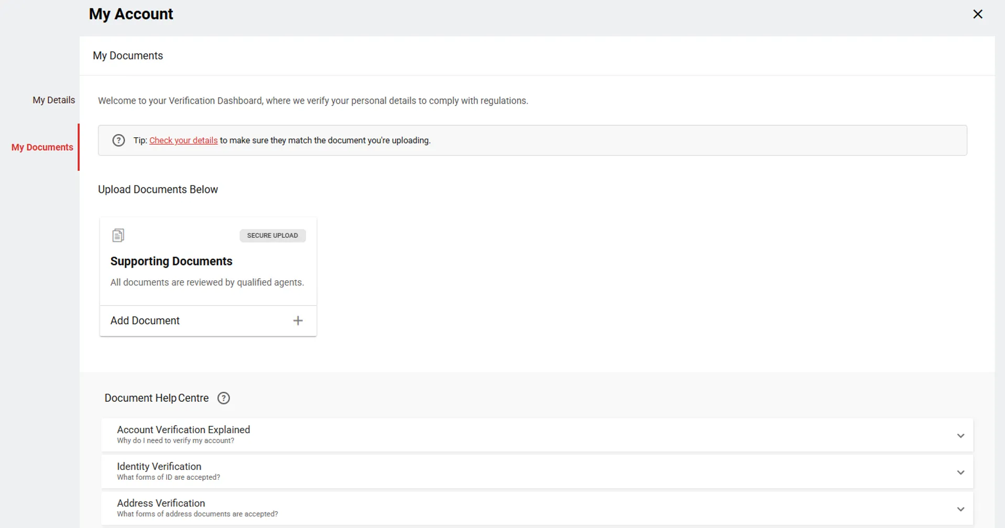
Task: Open the 'Account Verification Explained' title
Action: pyautogui.click(x=183, y=430)
